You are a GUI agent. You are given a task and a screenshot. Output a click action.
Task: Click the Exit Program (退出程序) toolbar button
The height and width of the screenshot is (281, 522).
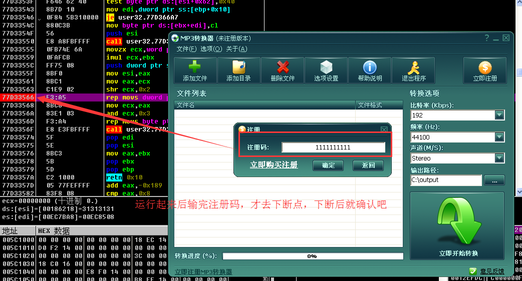(x=413, y=70)
